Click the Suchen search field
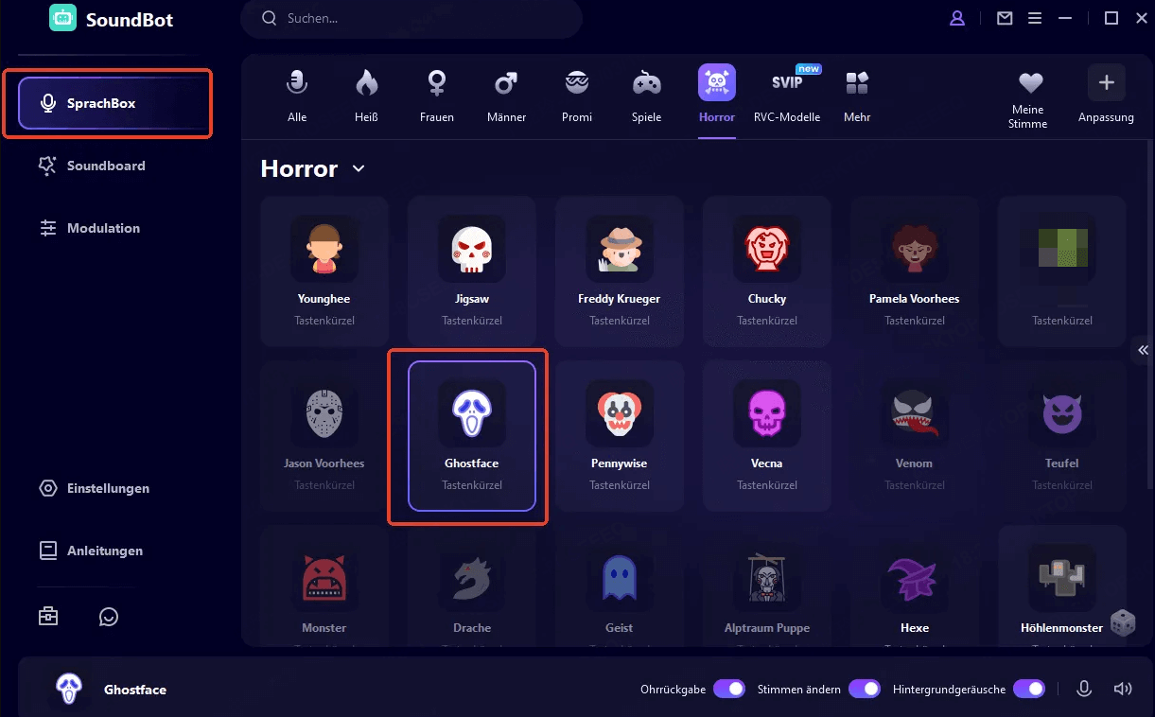 pos(416,18)
